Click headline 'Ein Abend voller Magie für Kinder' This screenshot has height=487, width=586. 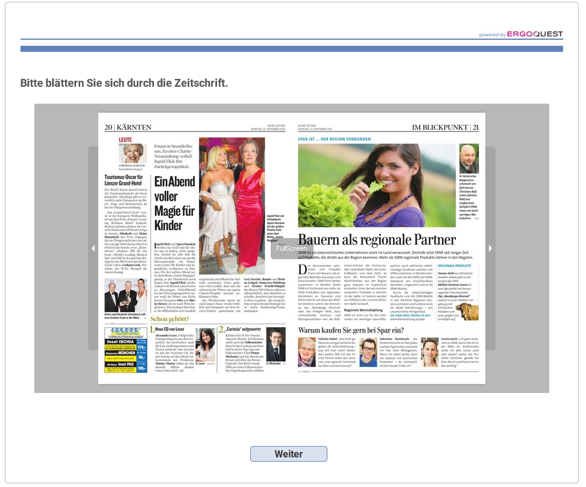[174, 204]
